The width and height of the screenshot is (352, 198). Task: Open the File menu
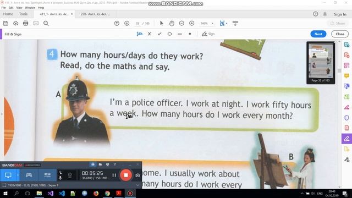[x=4, y=8]
